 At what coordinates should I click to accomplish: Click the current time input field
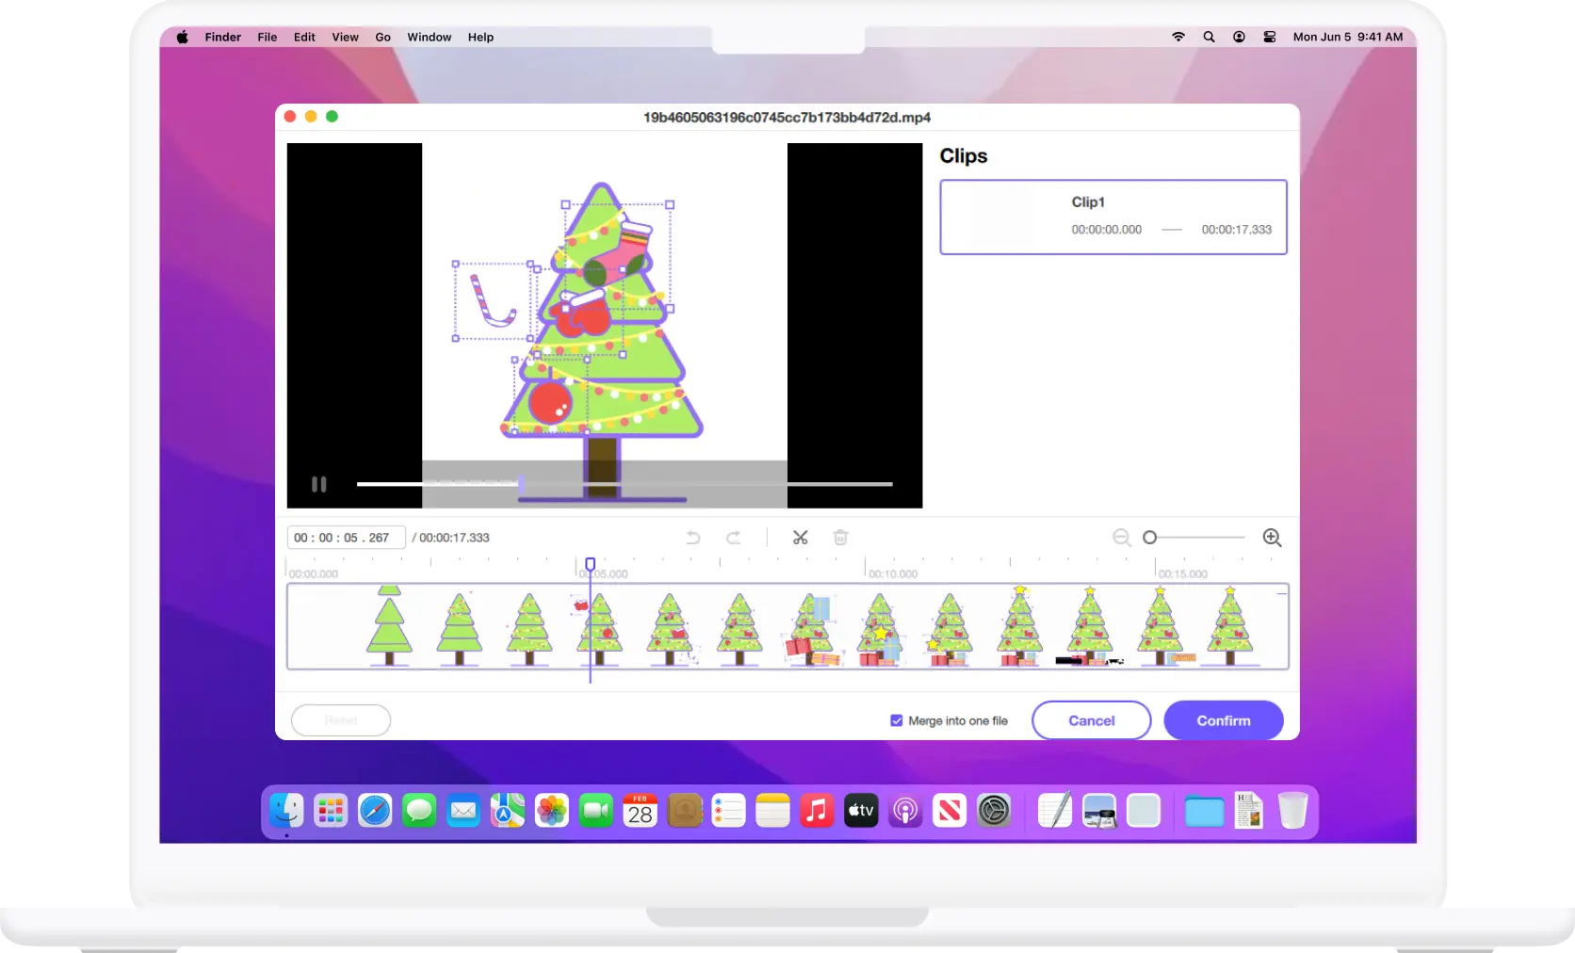click(346, 538)
